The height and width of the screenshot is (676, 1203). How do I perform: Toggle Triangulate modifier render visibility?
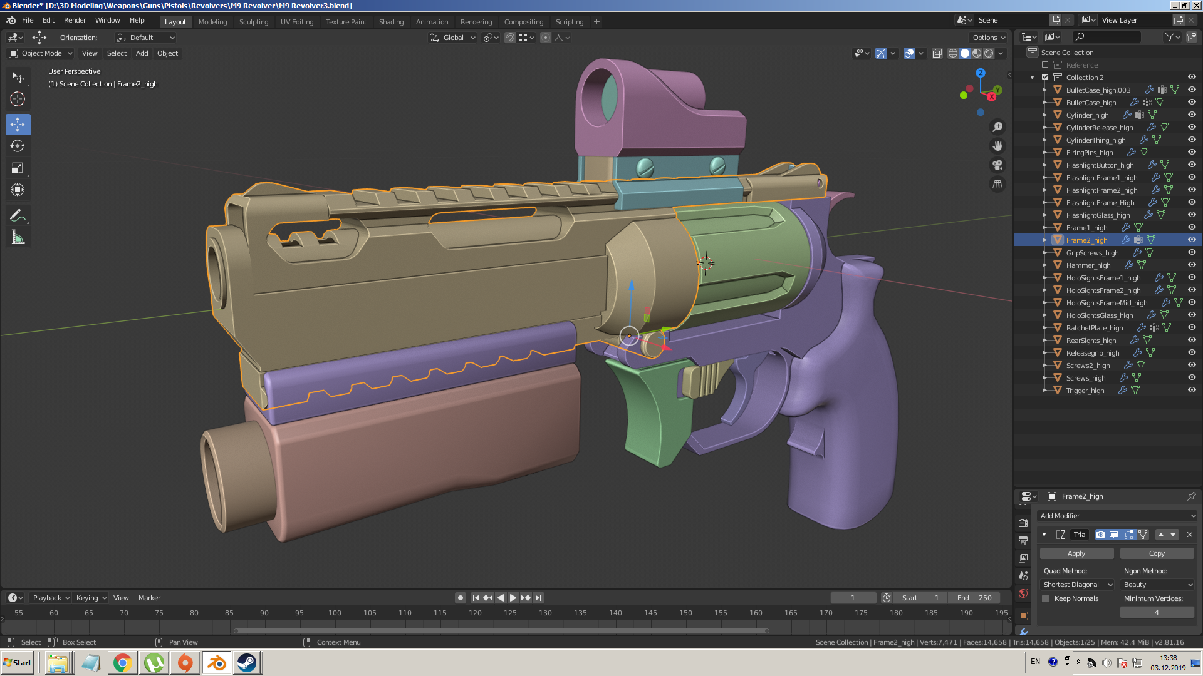tap(1101, 535)
